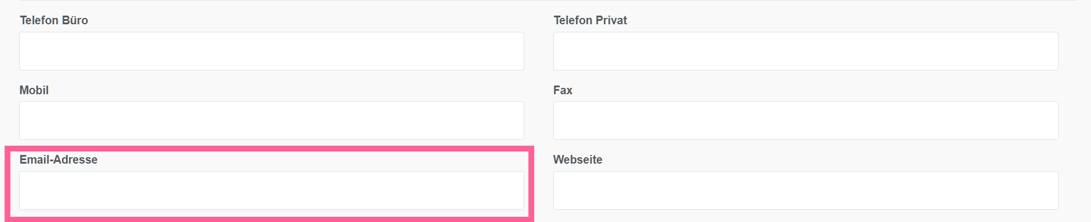Activate the Email-Adresse text field
This screenshot has height=222, width=1091.
click(x=271, y=190)
